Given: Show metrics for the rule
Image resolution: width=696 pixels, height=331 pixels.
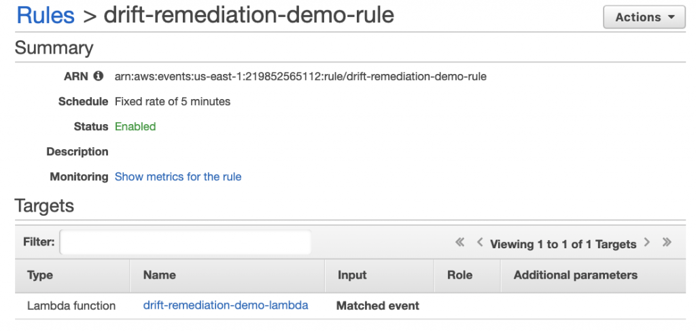Looking at the screenshot, I should coord(178,177).
